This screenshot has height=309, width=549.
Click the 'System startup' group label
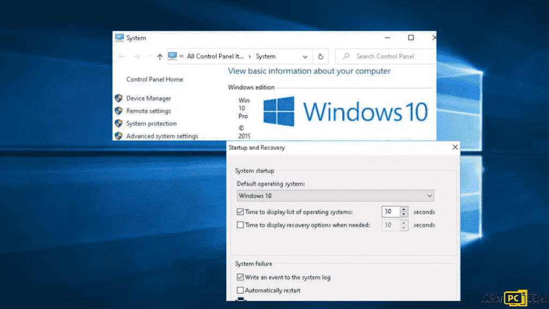(255, 171)
